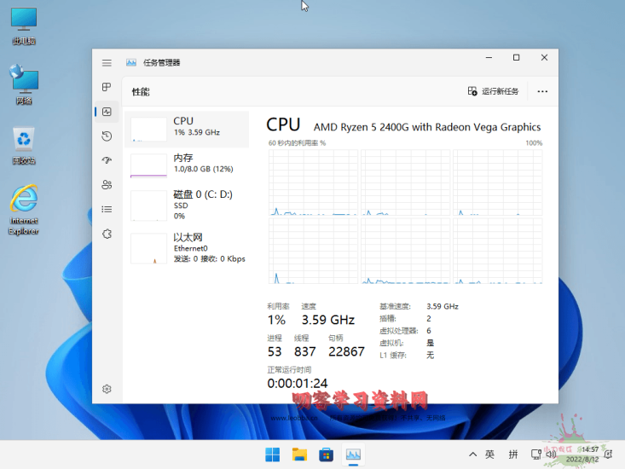
Task: Click the CPU mini usage graph thumbnail
Action: click(x=148, y=129)
